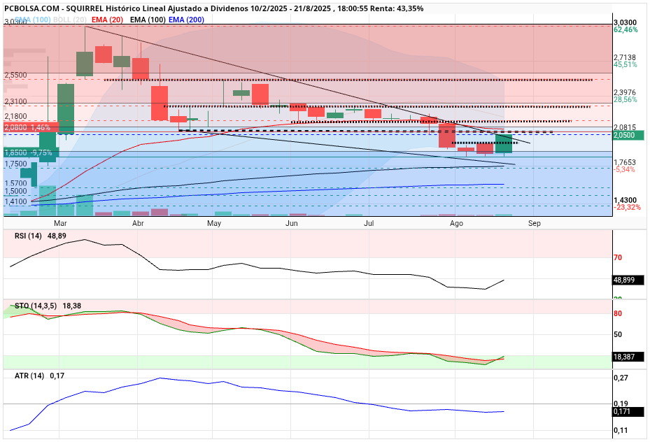Click the 1,5700 left level label

point(15,183)
